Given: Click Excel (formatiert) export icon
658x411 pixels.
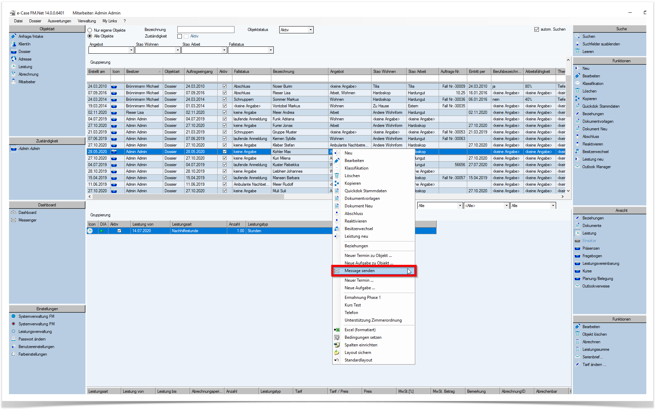Looking at the screenshot, I should (337, 330).
